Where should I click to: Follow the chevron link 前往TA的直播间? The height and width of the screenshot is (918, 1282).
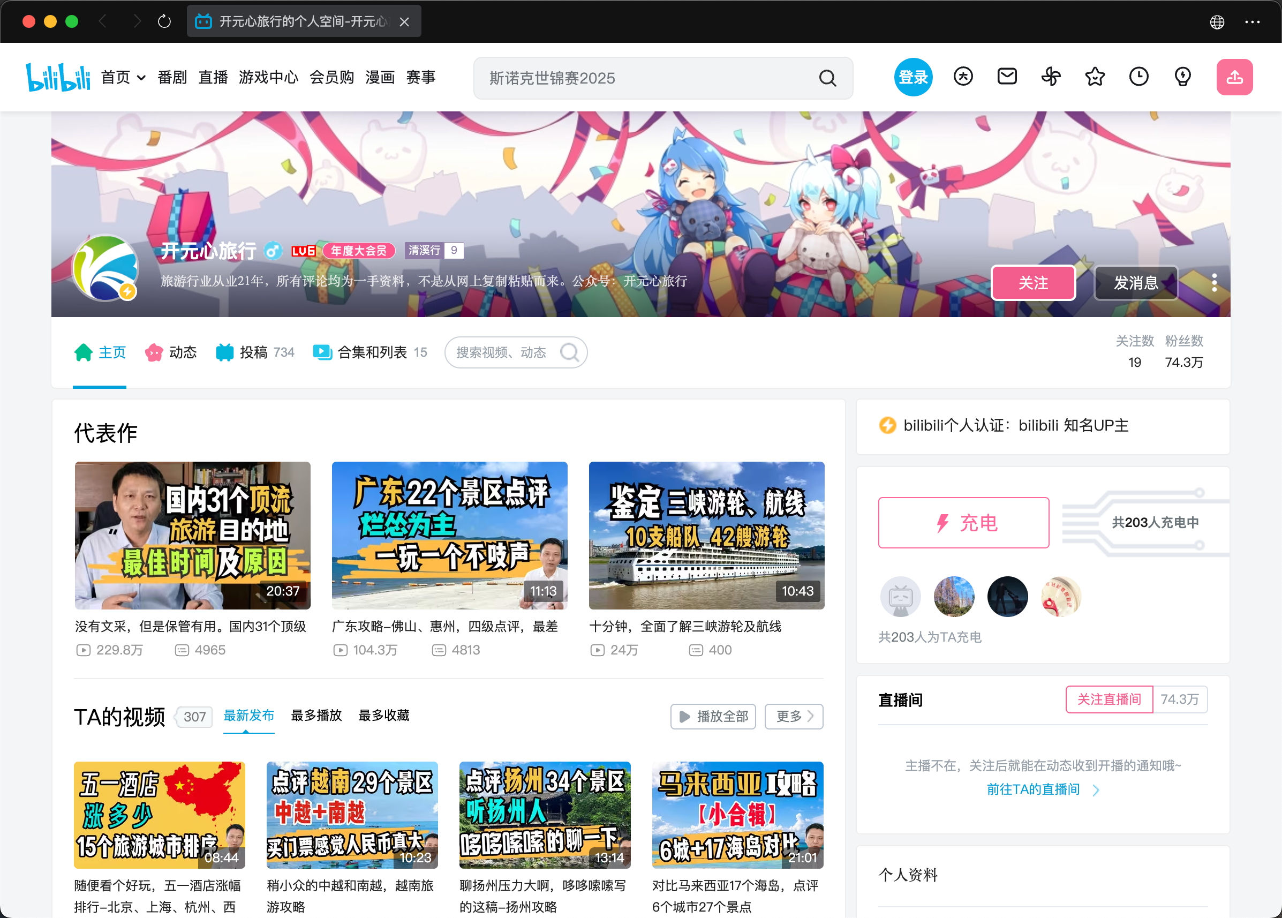1042,789
